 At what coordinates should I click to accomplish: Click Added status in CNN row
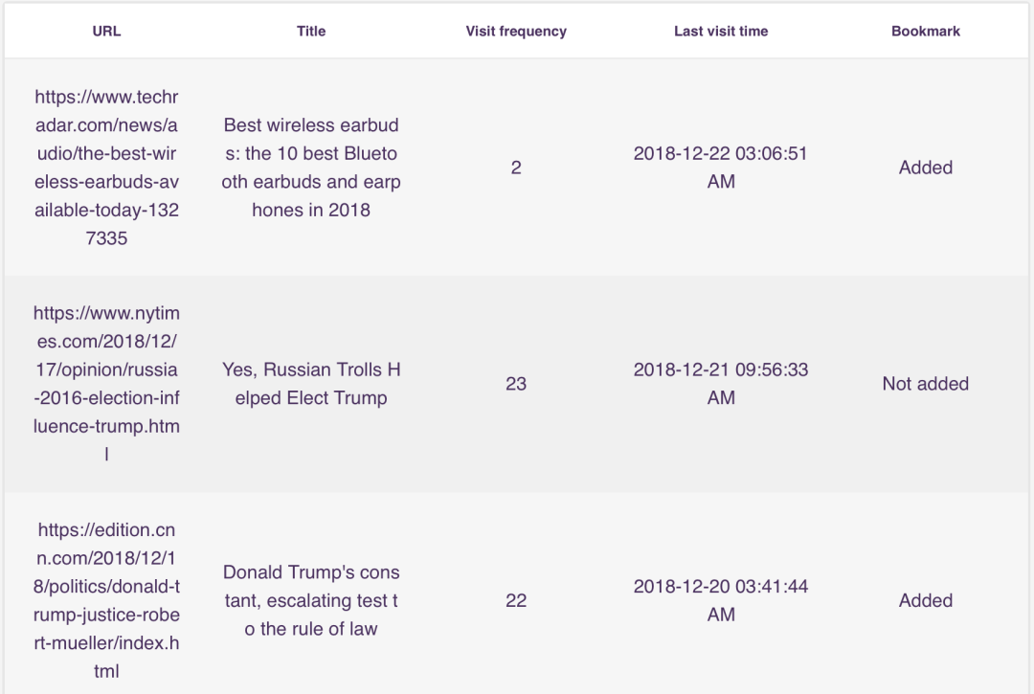[925, 600]
